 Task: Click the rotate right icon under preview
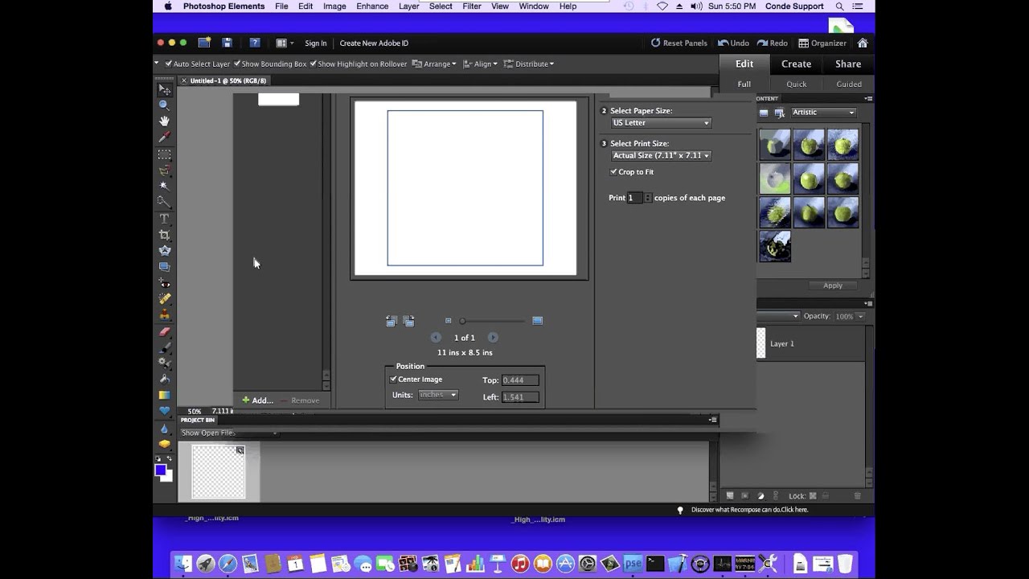coord(408,321)
